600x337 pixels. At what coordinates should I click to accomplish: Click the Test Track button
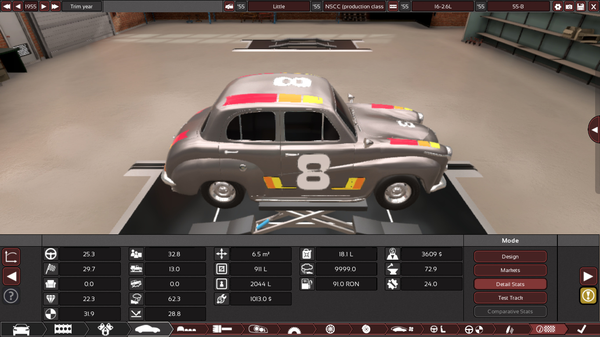(510, 298)
